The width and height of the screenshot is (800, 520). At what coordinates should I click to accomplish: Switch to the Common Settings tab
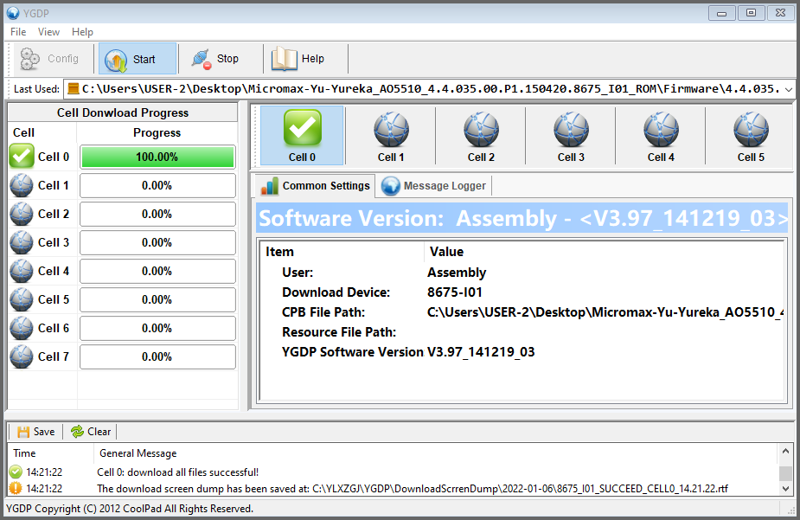coord(316,186)
